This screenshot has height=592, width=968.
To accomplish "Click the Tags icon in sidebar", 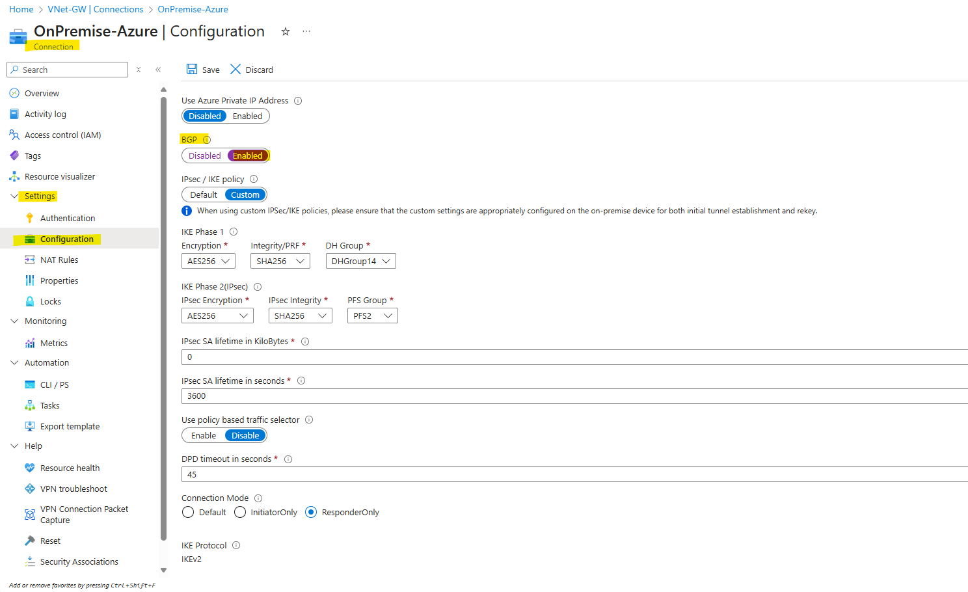I will pyautogui.click(x=14, y=155).
